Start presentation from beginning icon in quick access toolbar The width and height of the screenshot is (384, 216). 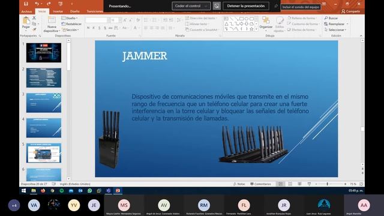click(60, 4)
